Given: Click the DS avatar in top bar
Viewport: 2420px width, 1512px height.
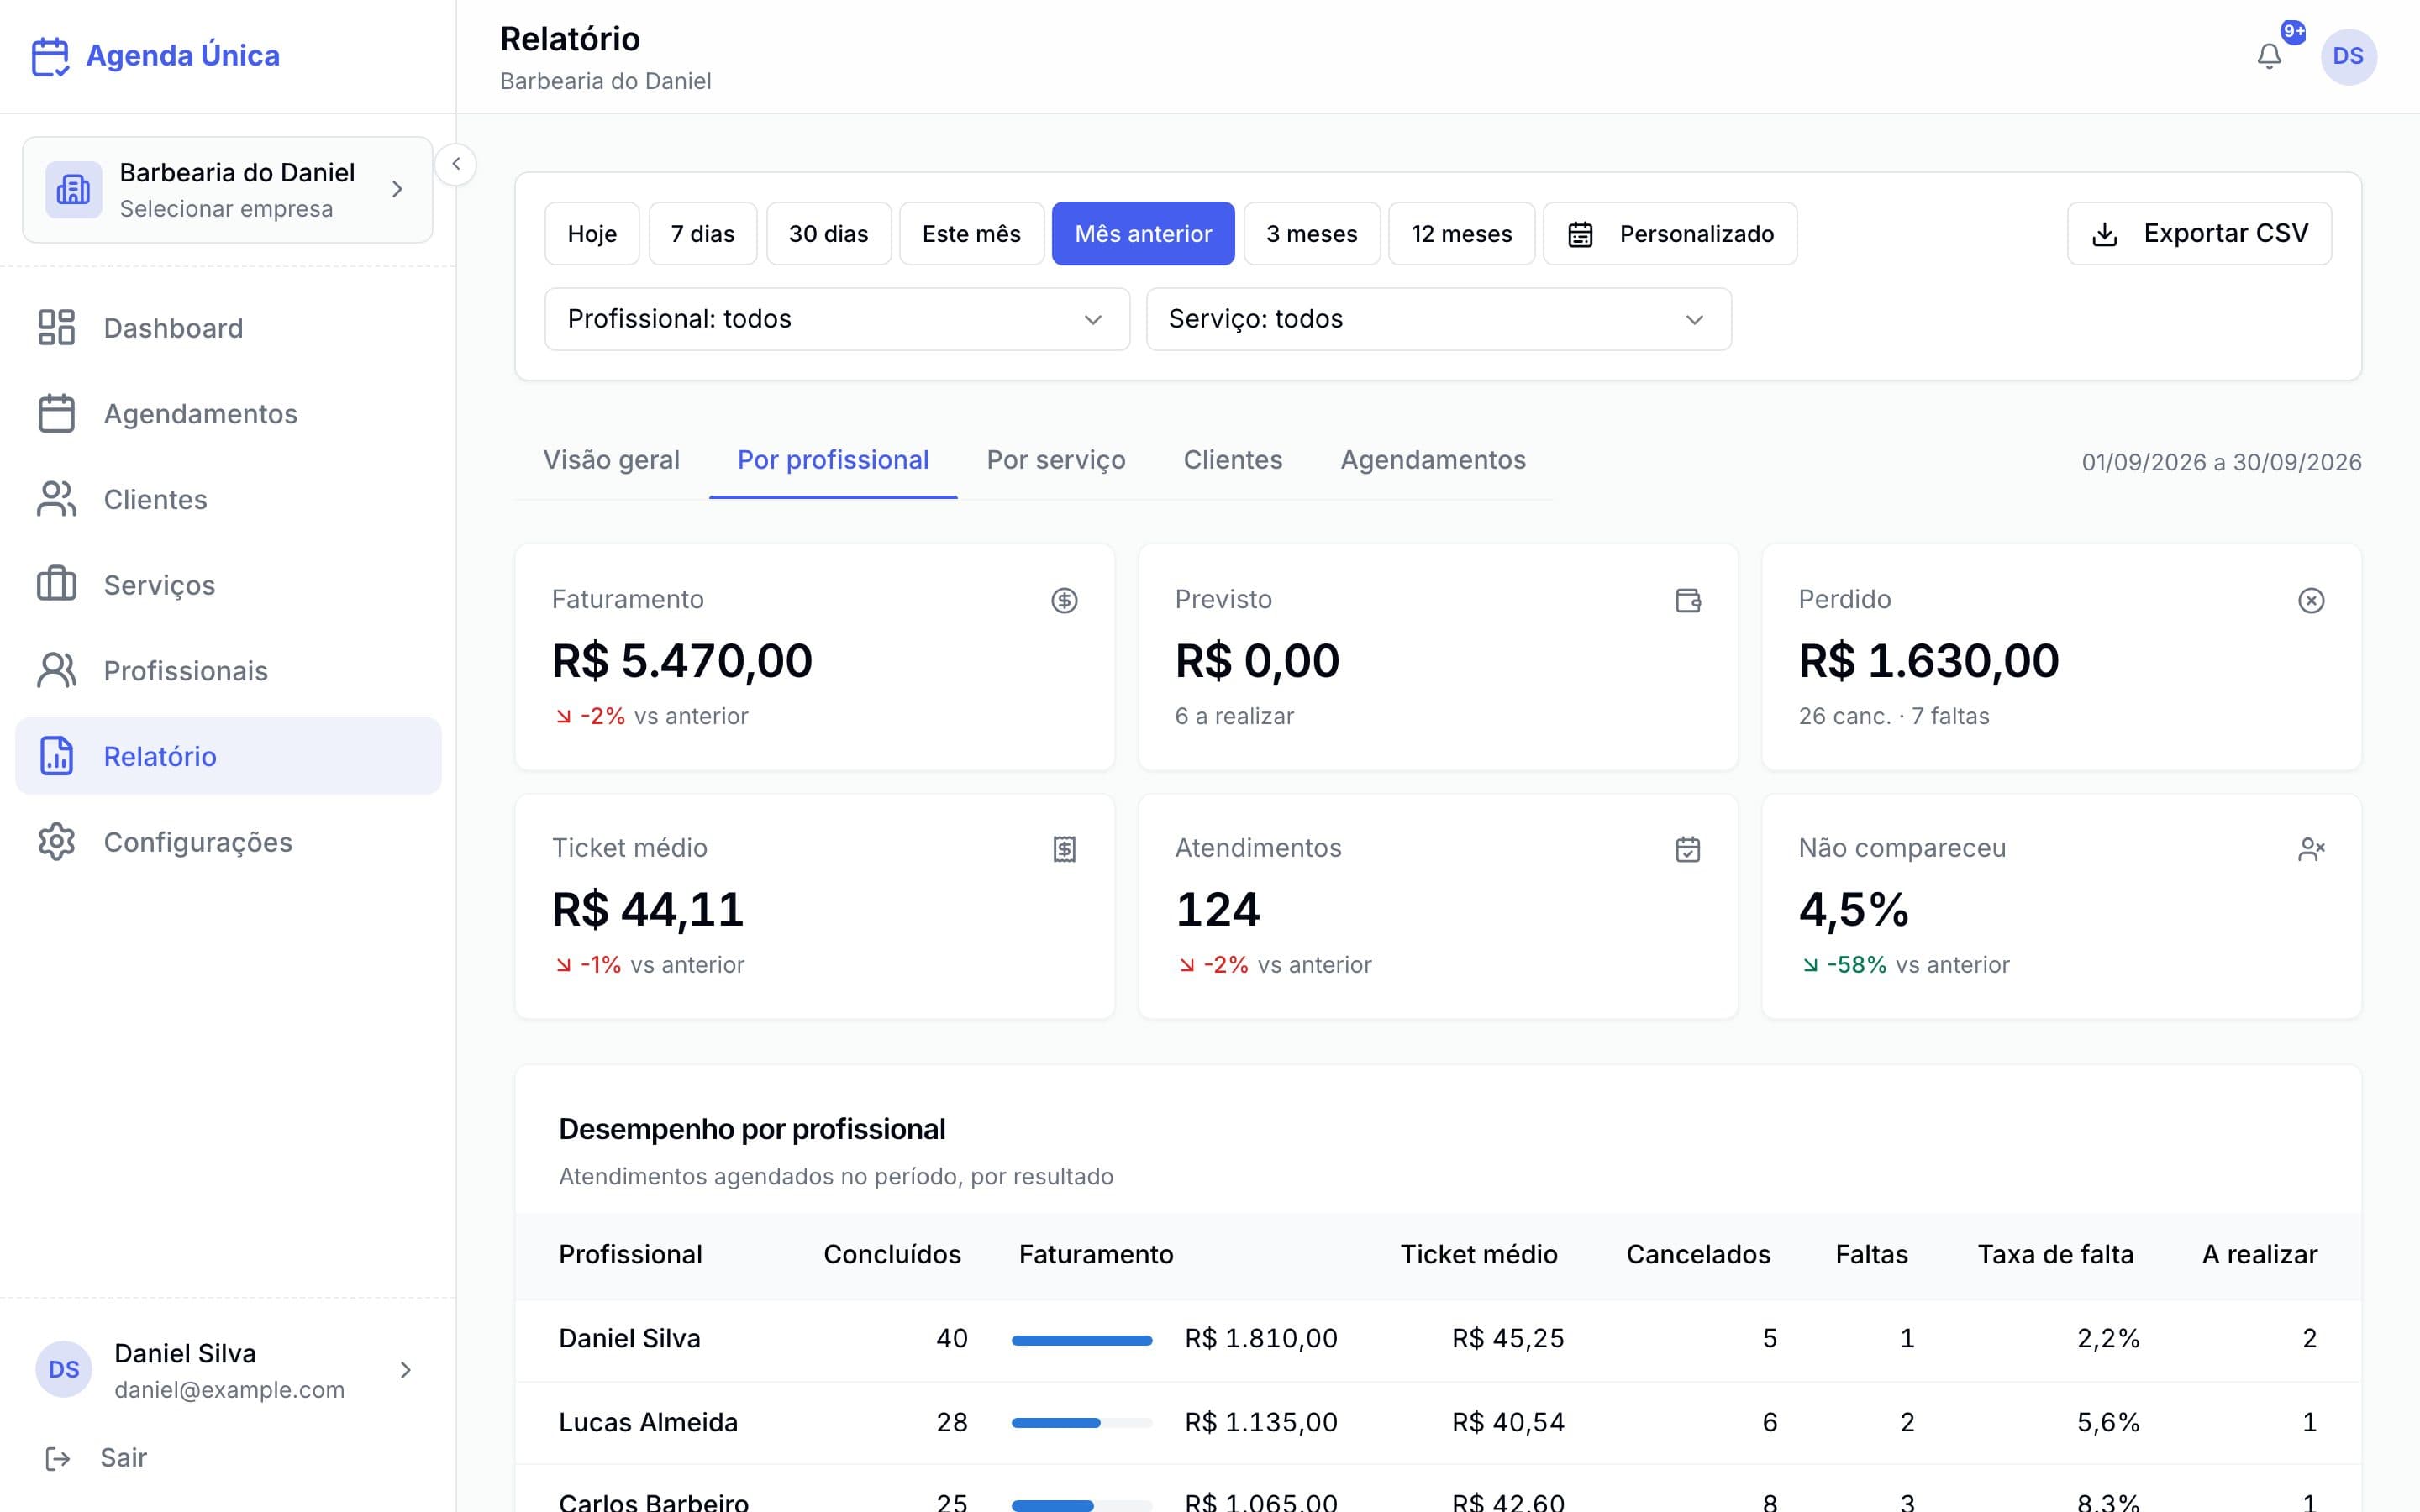Looking at the screenshot, I should tap(2348, 56).
